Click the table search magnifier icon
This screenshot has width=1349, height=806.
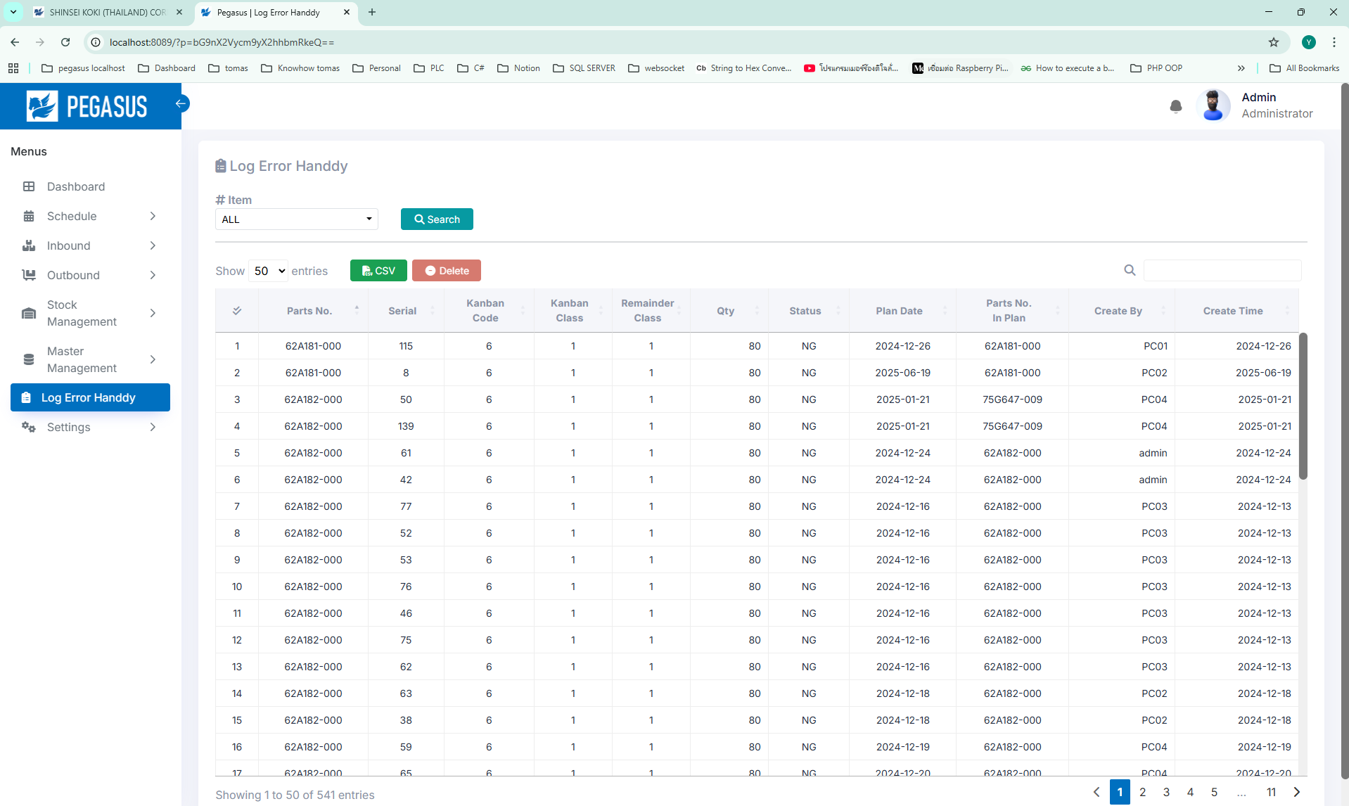click(1130, 270)
